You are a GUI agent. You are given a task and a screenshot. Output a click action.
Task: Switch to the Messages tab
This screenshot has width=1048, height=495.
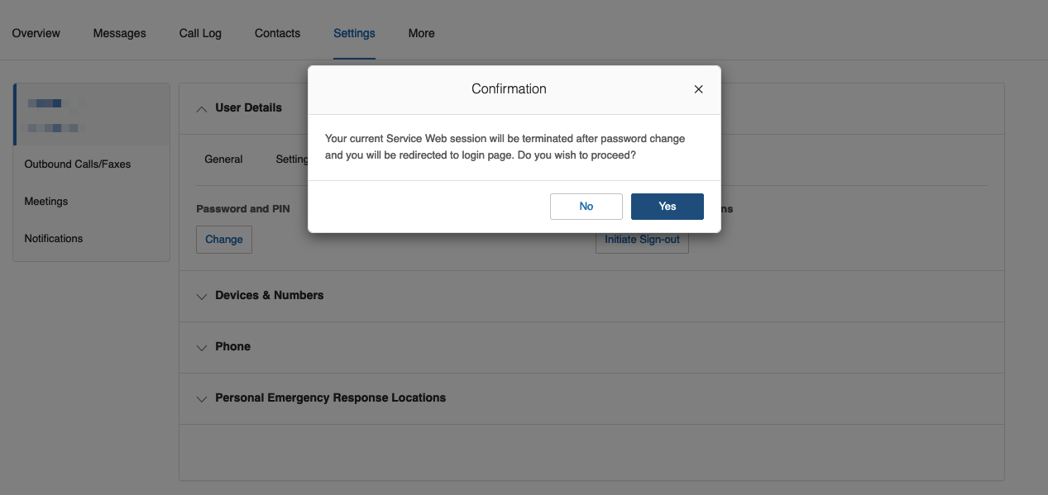pos(119,34)
